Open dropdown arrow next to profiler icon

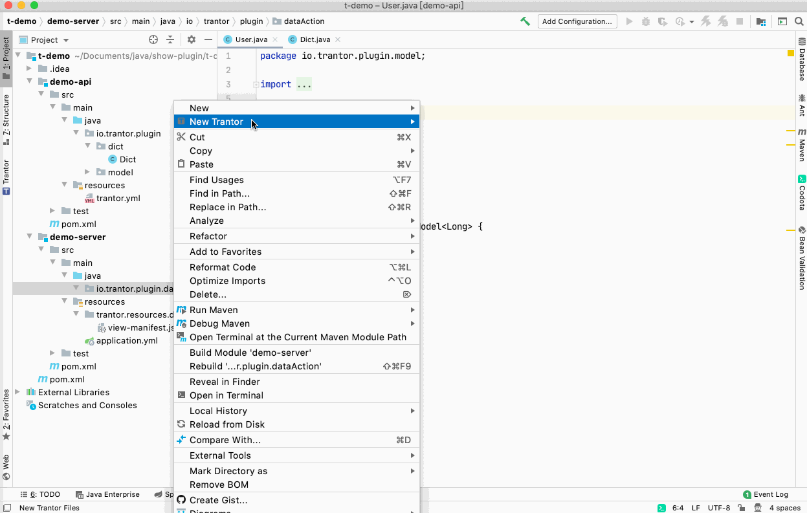pyautogui.click(x=692, y=21)
